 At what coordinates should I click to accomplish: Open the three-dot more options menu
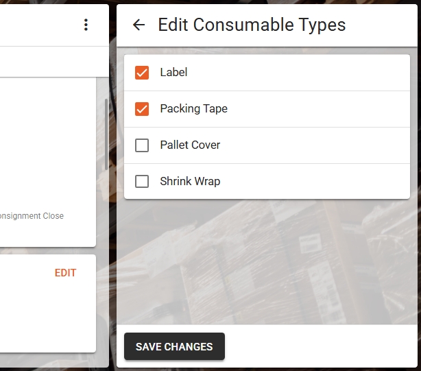pyautogui.click(x=86, y=25)
